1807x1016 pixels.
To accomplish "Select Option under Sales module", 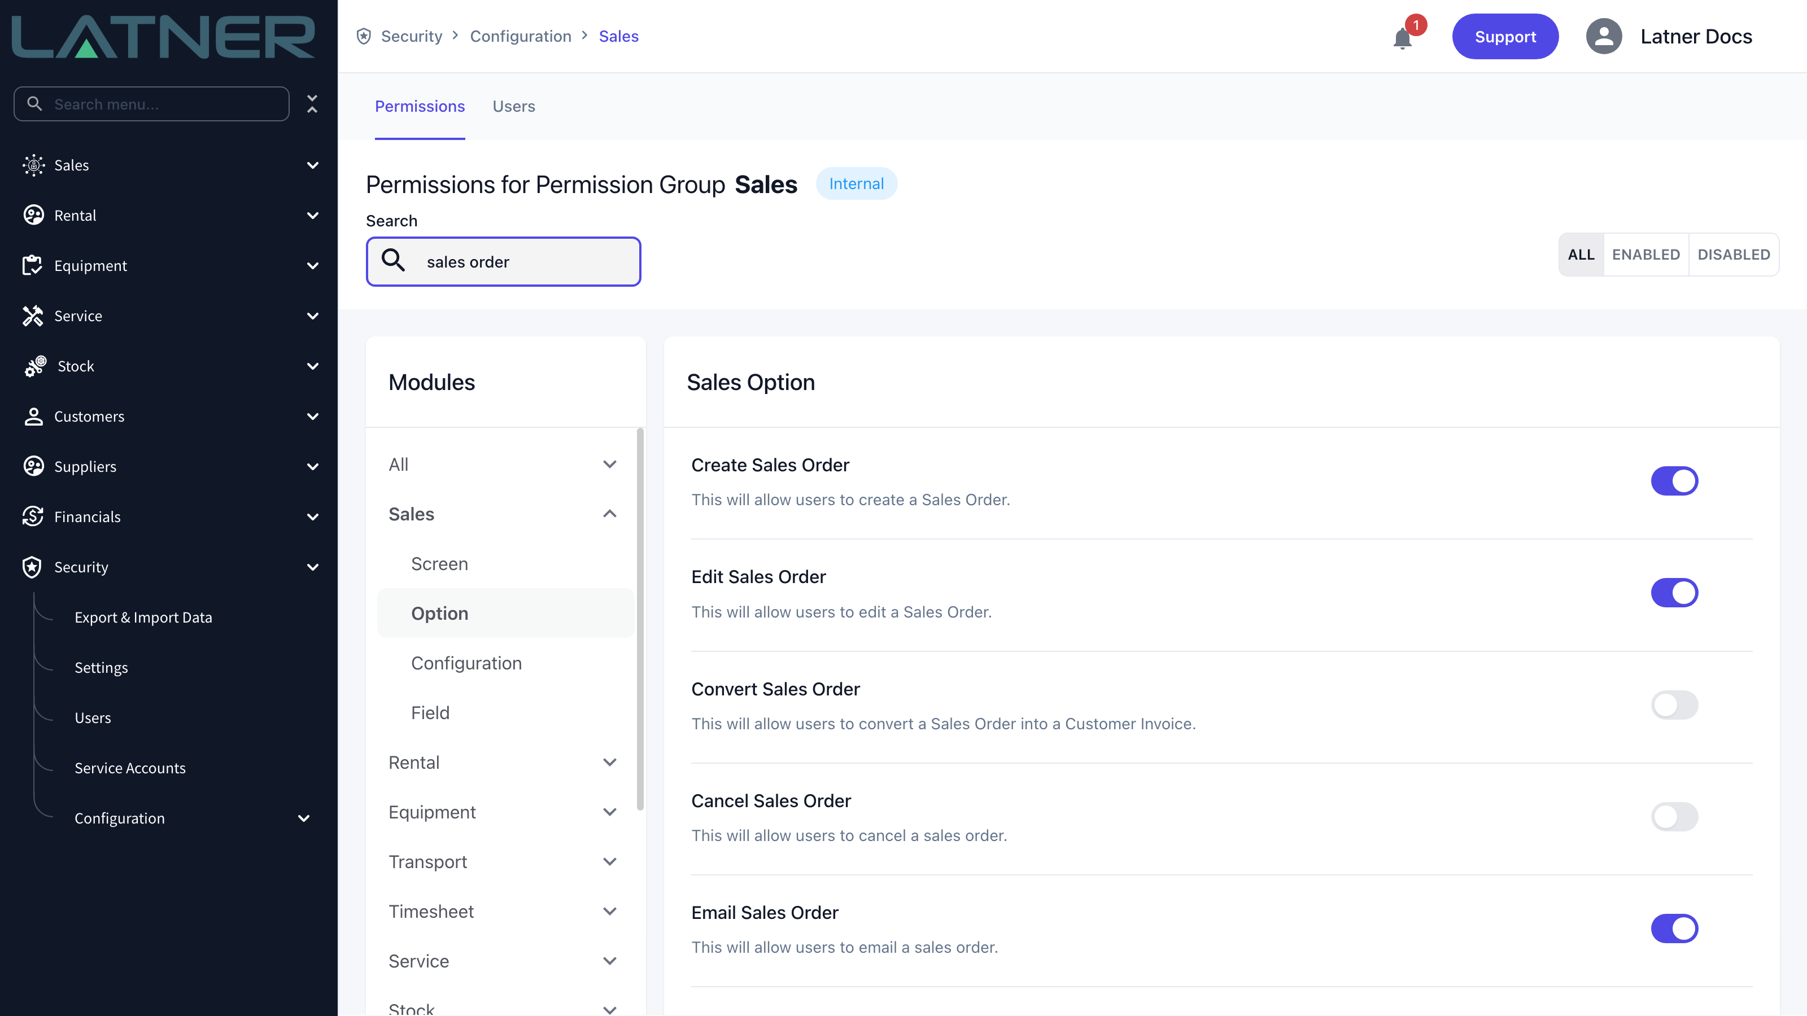I will click(x=505, y=614).
